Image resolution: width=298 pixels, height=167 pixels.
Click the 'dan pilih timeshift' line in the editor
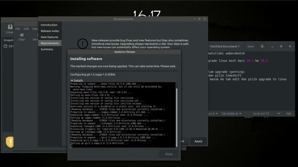tap(225, 75)
